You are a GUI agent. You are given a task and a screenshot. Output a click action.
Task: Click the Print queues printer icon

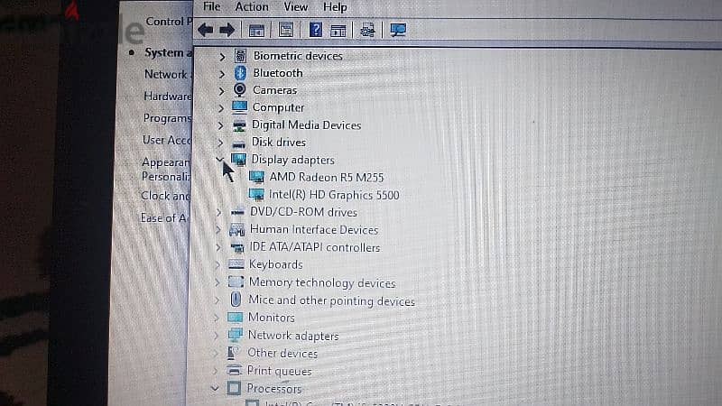point(235,370)
